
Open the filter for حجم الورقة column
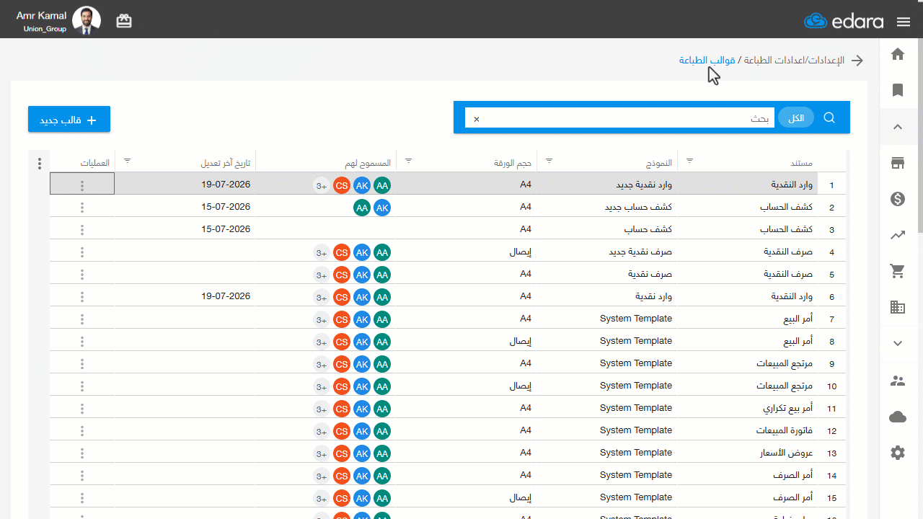pyautogui.click(x=408, y=160)
